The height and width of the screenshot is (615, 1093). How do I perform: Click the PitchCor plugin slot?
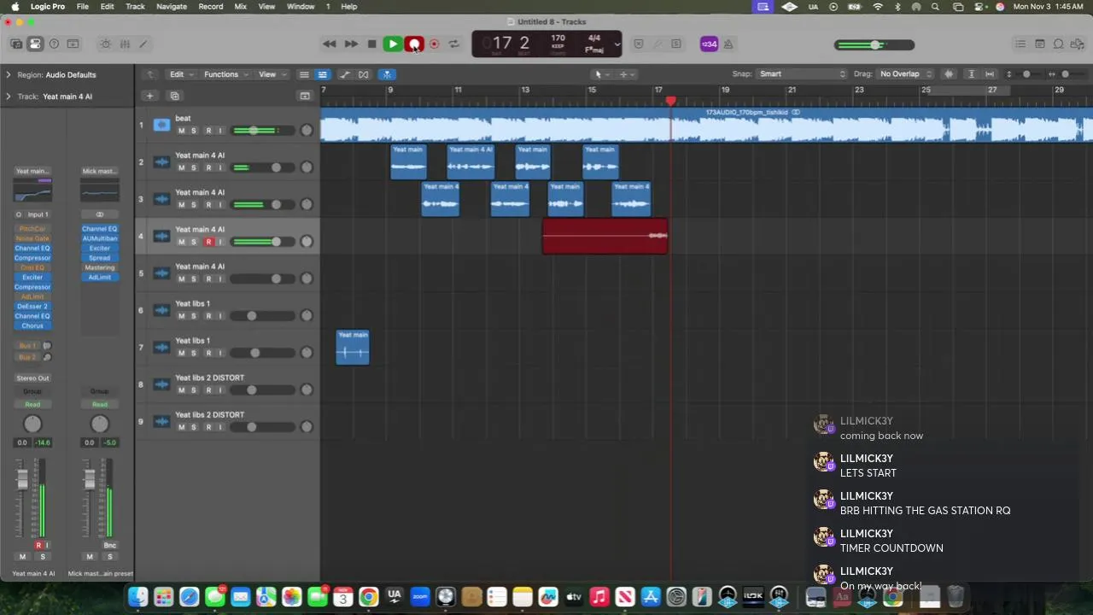coord(32,229)
